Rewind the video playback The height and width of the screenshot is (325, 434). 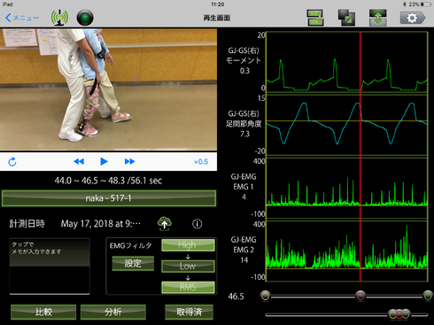pyautogui.click(x=79, y=161)
